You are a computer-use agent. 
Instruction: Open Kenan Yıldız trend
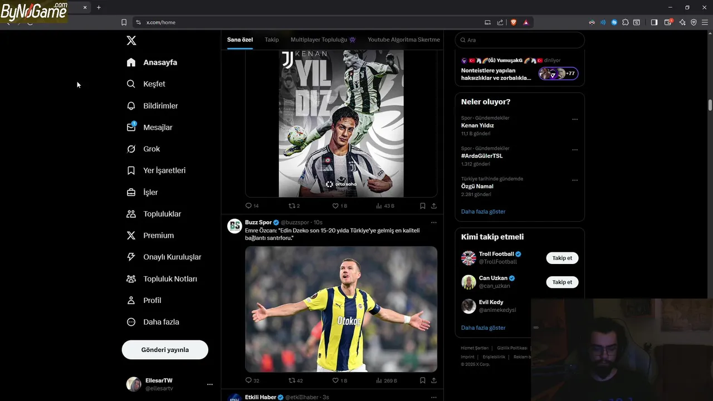click(477, 126)
